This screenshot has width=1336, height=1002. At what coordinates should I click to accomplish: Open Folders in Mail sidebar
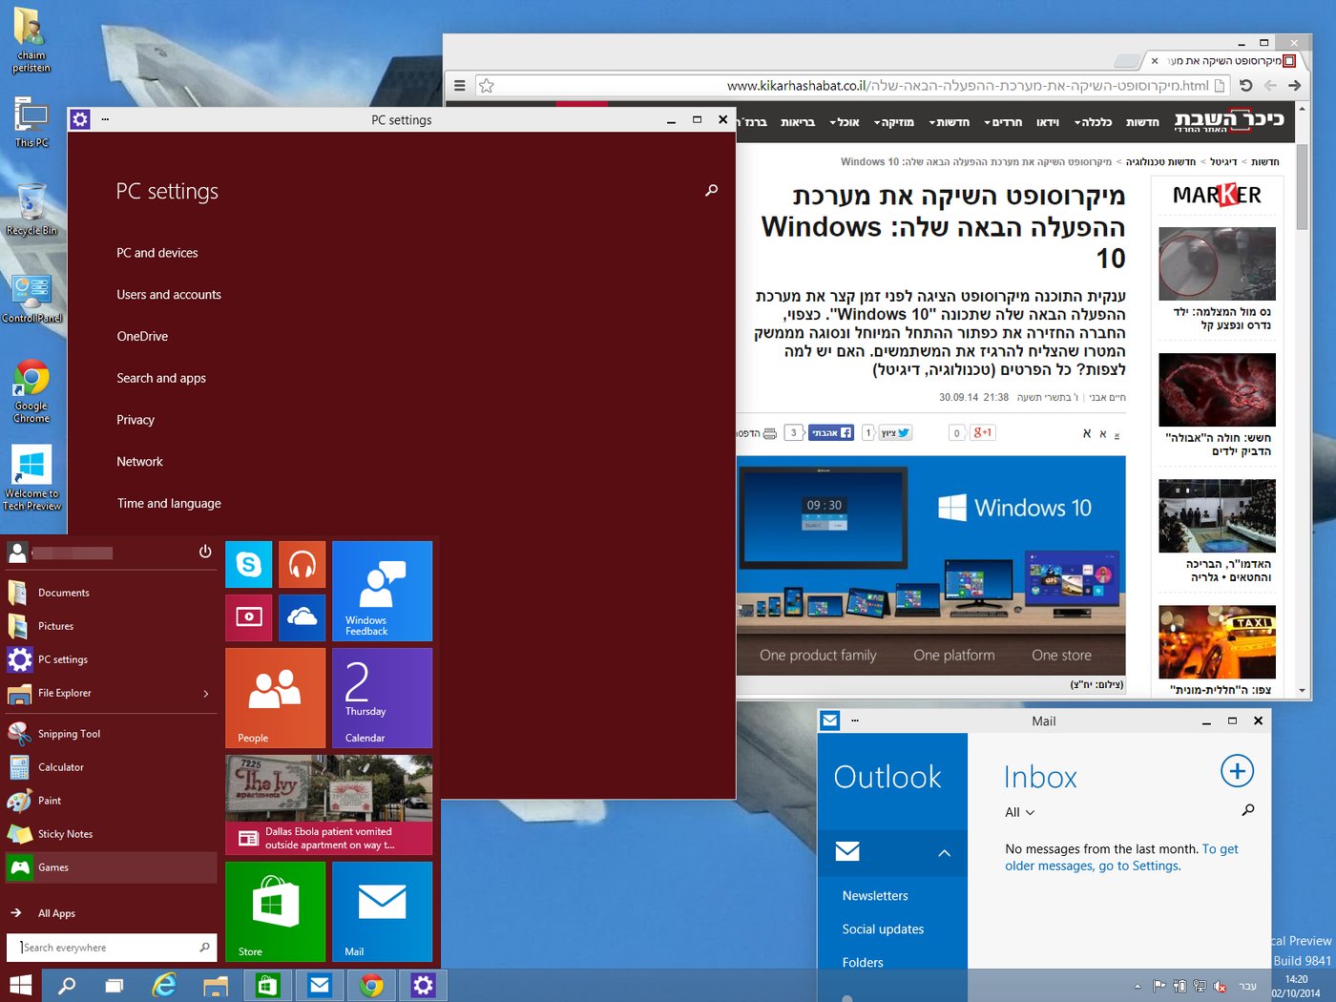point(863,963)
